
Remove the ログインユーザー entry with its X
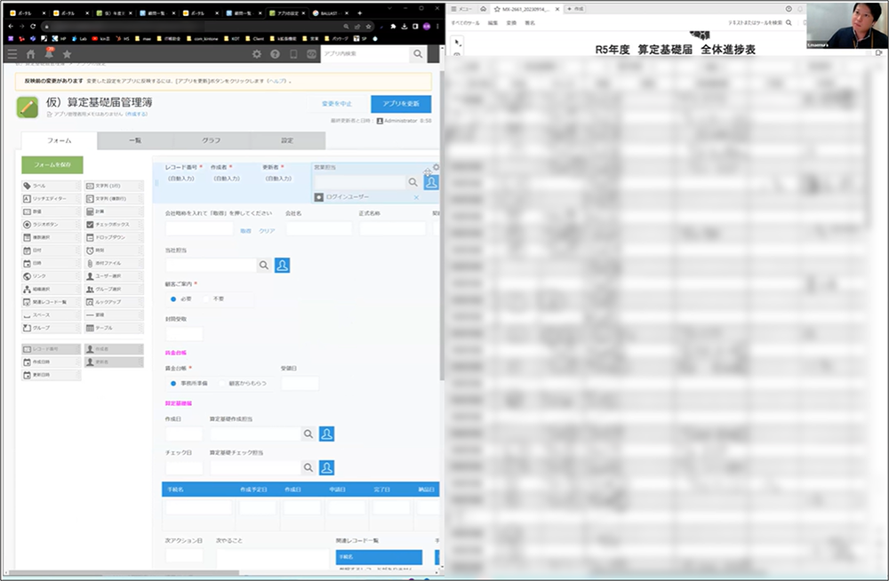coord(416,197)
